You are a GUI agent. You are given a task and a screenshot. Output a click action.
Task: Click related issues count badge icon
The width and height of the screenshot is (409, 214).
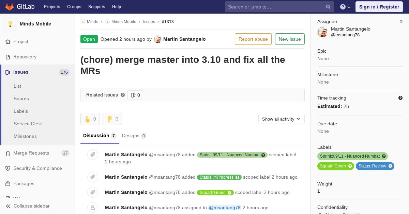(x=135, y=95)
